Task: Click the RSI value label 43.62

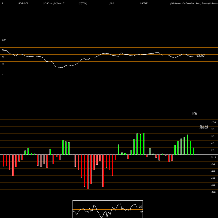Action: pyautogui.click(x=201, y=56)
